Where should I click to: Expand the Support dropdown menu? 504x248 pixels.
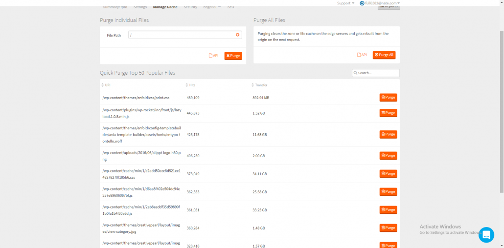pos(345,3)
